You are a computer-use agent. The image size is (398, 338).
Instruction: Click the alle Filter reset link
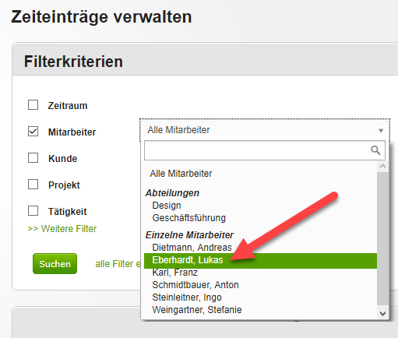(x=118, y=264)
